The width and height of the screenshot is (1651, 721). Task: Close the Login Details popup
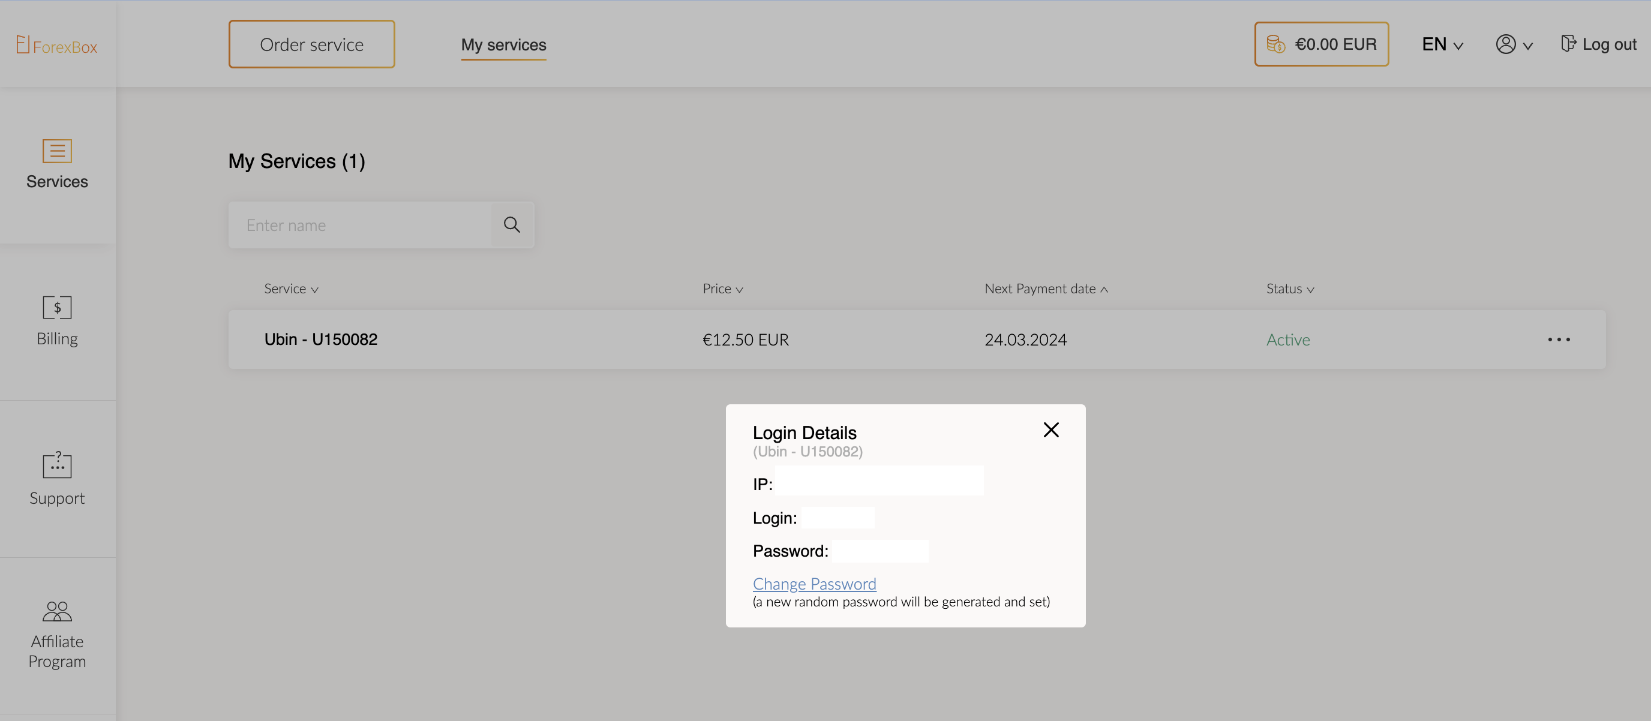click(1050, 430)
